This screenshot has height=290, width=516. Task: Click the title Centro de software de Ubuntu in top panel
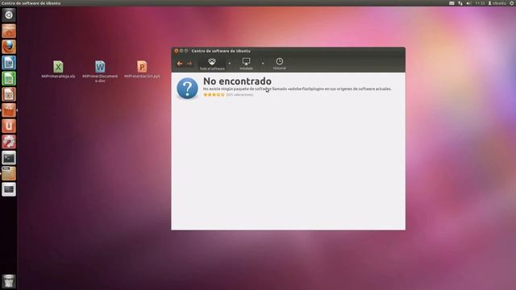(31, 3)
